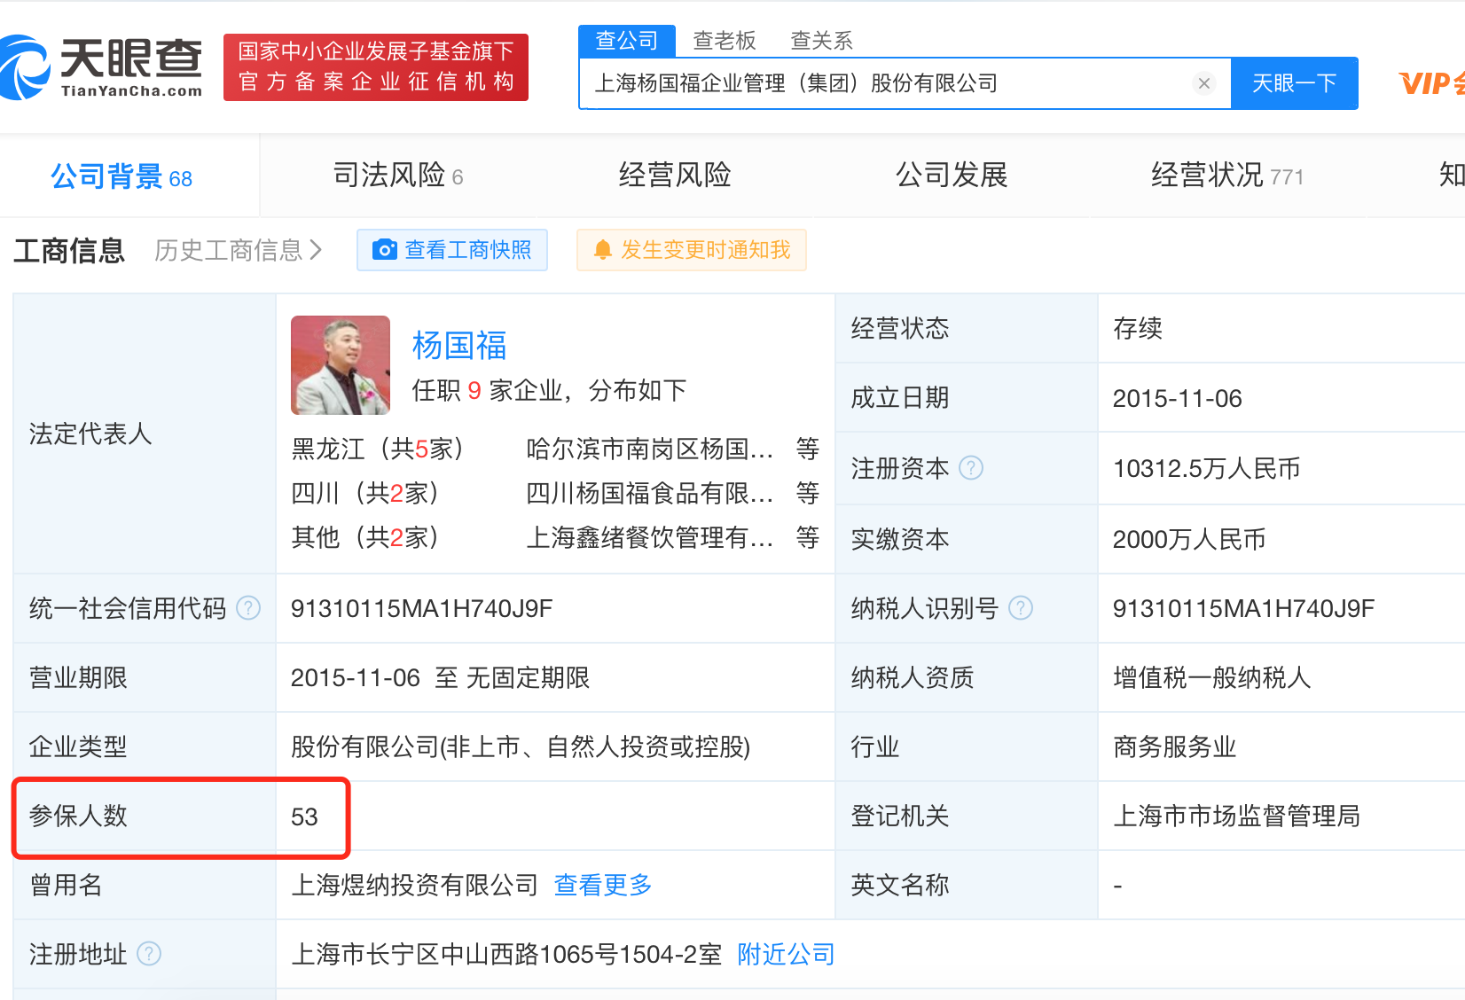The image size is (1465, 1000).
Task: Click the founding date 2015-11-06
Action: click(1178, 399)
